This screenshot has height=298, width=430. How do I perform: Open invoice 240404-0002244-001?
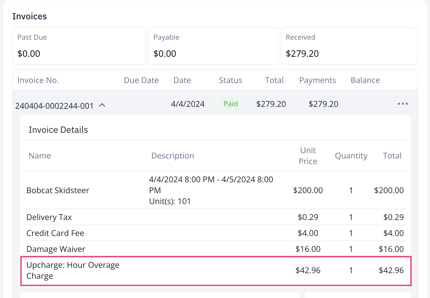click(55, 106)
